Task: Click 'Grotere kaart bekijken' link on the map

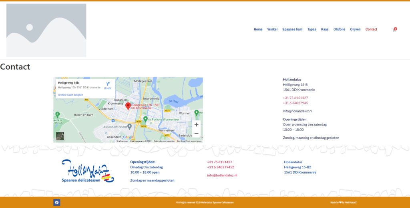Action: click(70, 95)
